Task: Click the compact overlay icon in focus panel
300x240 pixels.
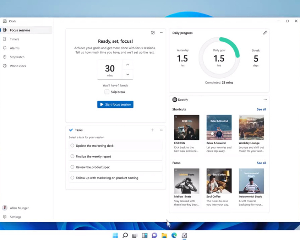Action: pos(153,33)
